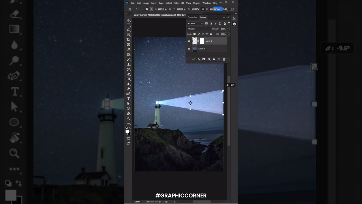Open the File menu

coord(133,3)
